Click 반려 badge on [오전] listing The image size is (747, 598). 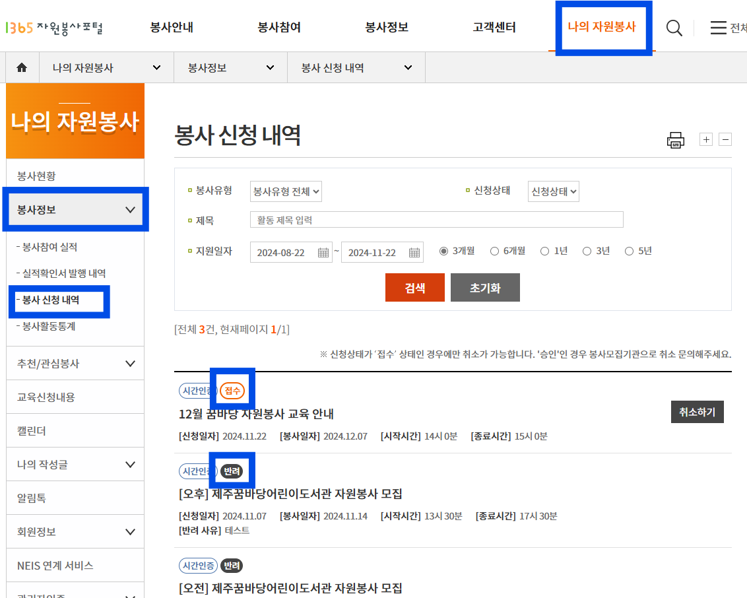pos(232,566)
